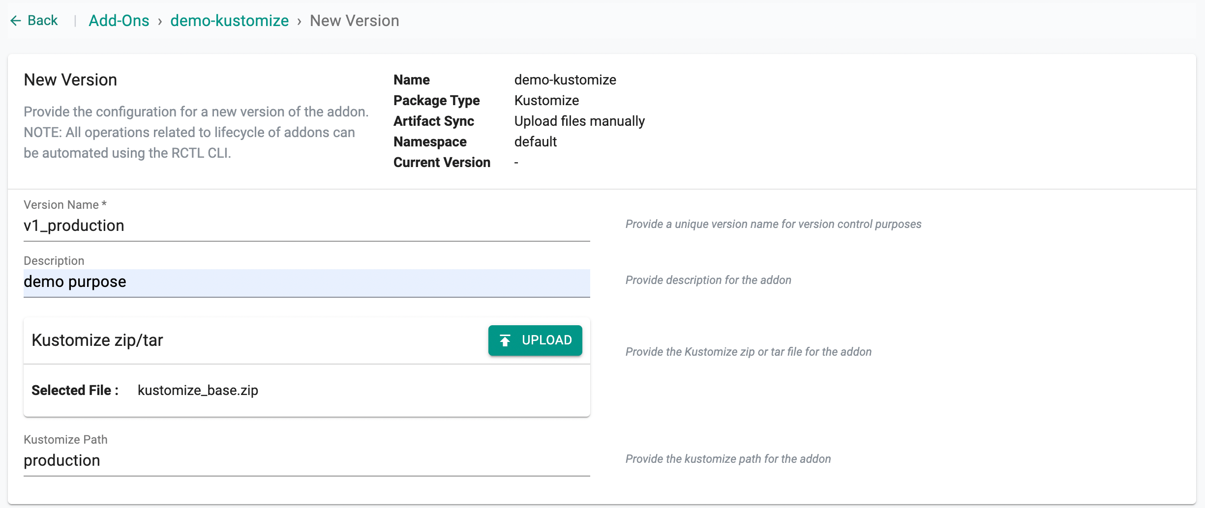
Task: Click the unique version name hint text
Action: click(773, 224)
